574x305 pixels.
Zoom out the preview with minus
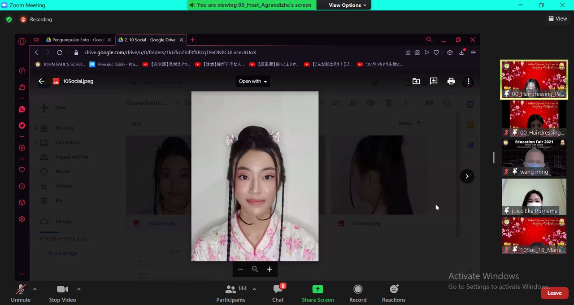point(240,269)
